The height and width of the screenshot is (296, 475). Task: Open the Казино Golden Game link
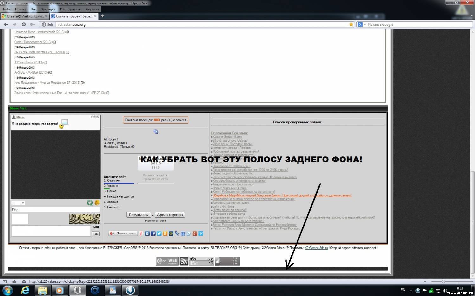[x=227, y=137]
